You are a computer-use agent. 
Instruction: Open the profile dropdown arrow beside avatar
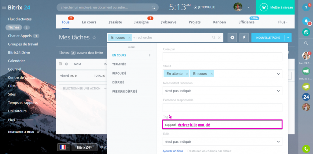coord(249,7)
